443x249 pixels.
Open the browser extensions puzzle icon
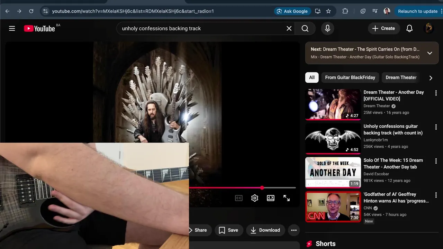[345, 11]
